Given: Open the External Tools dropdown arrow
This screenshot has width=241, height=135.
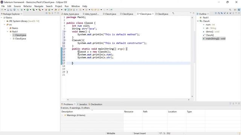Looking at the screenshot, I should point(43,10).
